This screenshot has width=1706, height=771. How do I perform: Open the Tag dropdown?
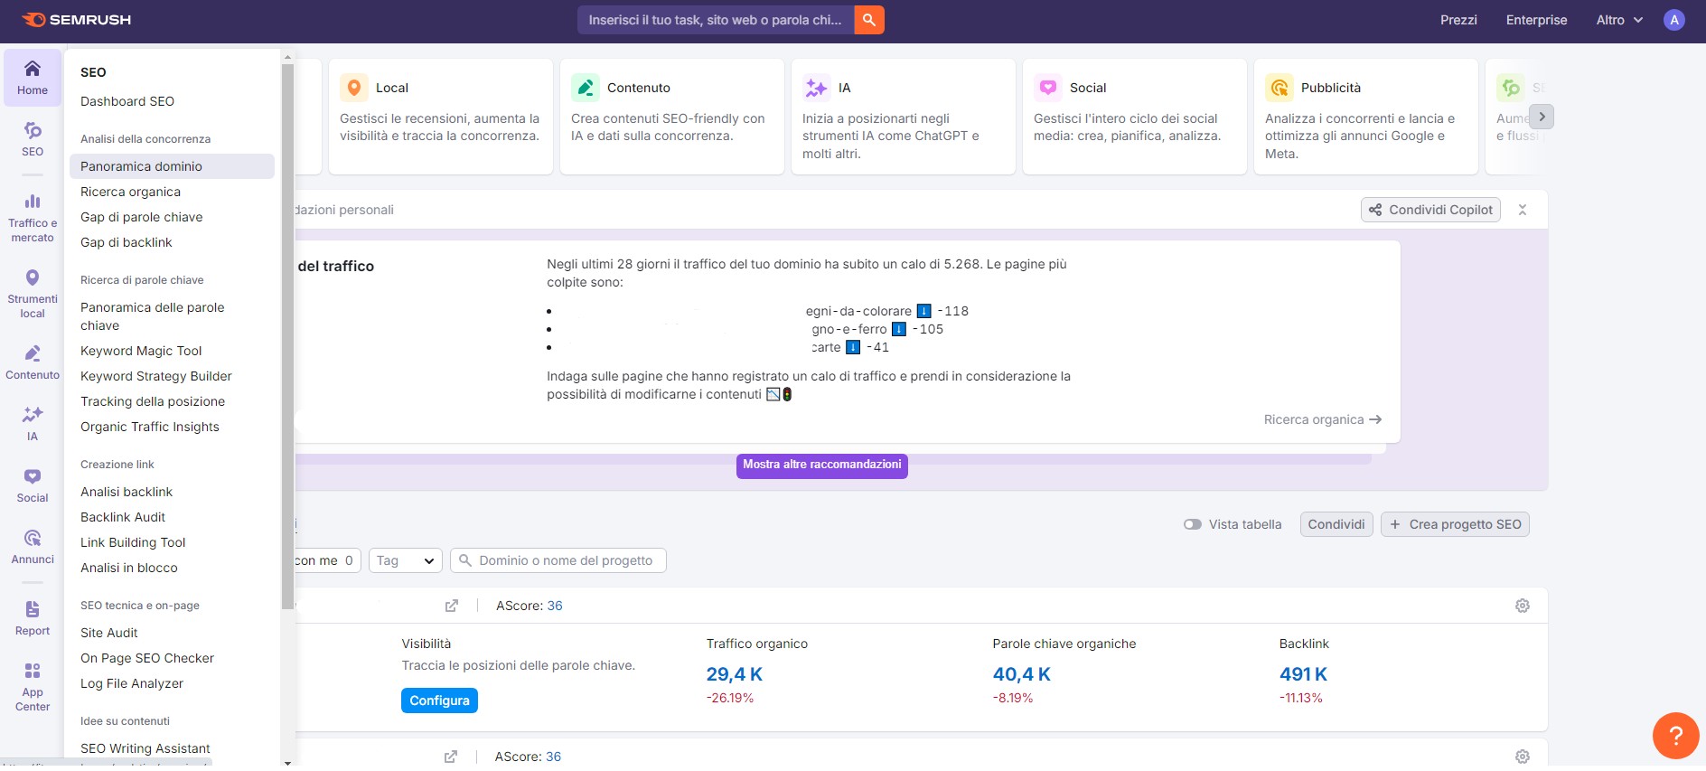[406, 560]
